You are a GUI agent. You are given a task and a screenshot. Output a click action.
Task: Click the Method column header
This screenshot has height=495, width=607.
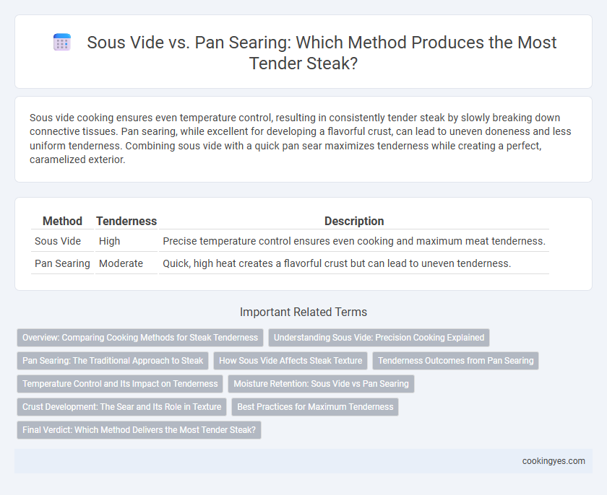point(62,221)
